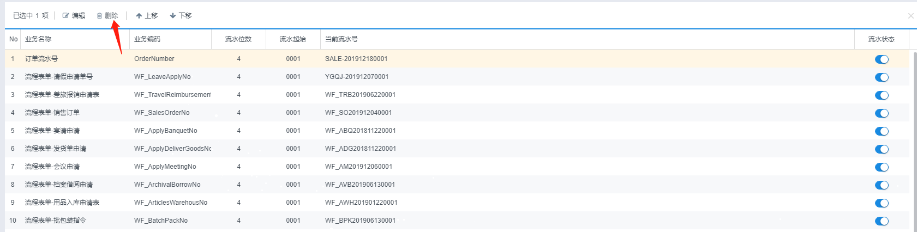Turn off switch for 会议申请 row
Viewport: 917px width, 232px height.
[882, 167]
